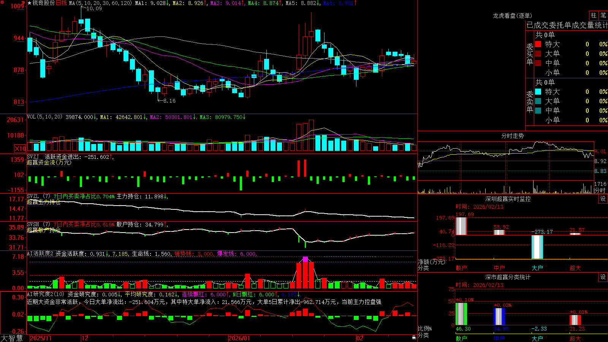Screen dimensions: 608x342
Task: Click the cyan 特大 sell order swatch
Action: tap(538, 92)
